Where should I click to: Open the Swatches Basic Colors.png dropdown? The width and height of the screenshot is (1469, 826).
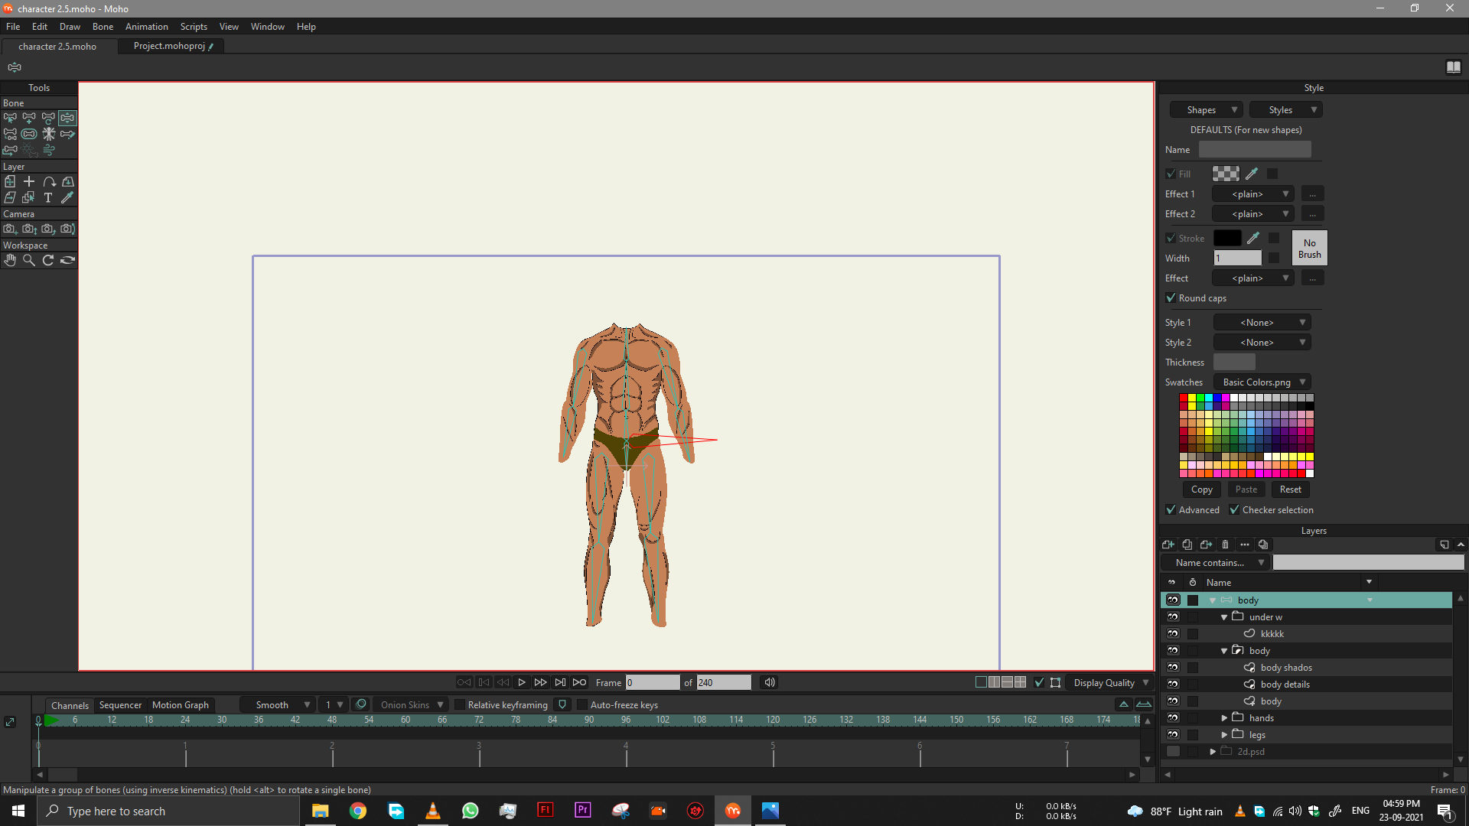tap(1262, 382)
